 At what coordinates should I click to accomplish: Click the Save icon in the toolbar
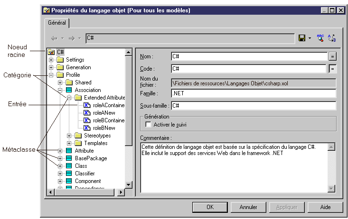[x=301, y=38]
